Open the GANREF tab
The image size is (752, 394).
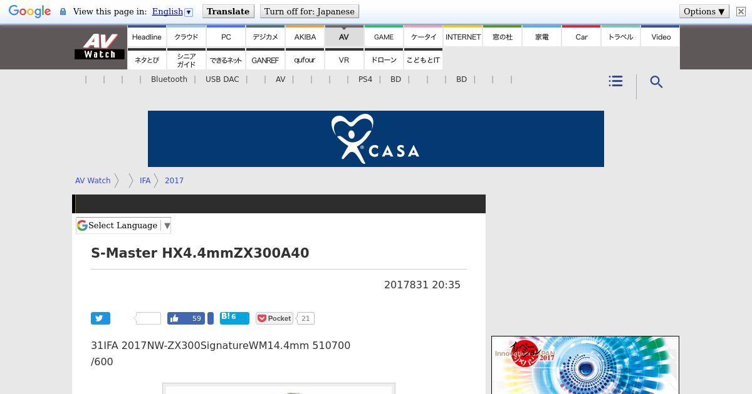click(x=265, y=60)
